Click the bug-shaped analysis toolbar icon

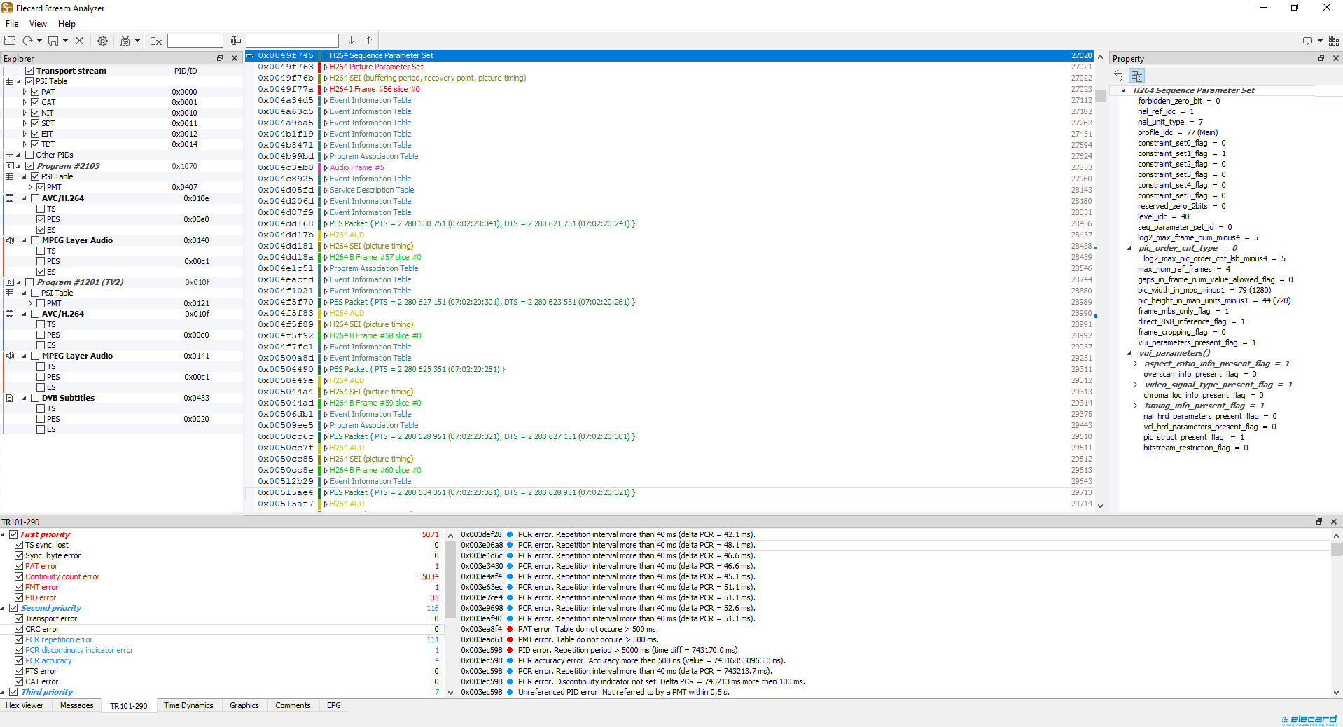[x=125, y=40]
